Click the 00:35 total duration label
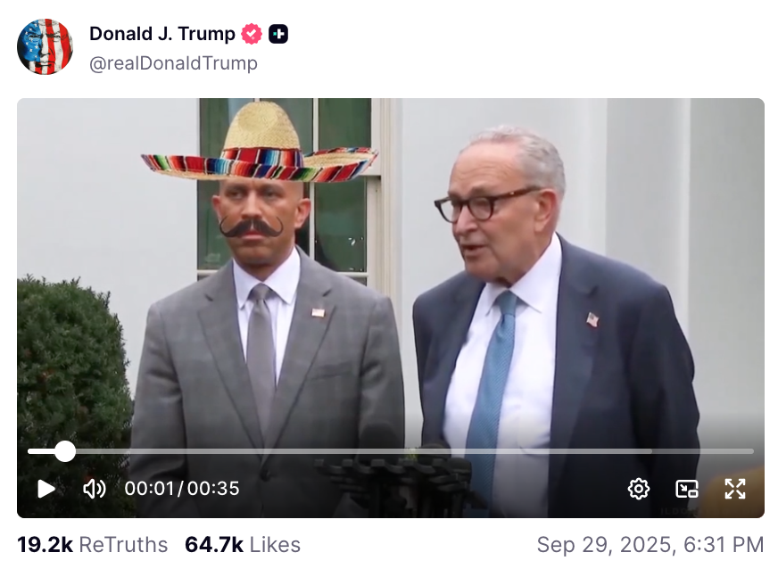The height and width of the screenshot is (569, 778). tap(213, 489)
